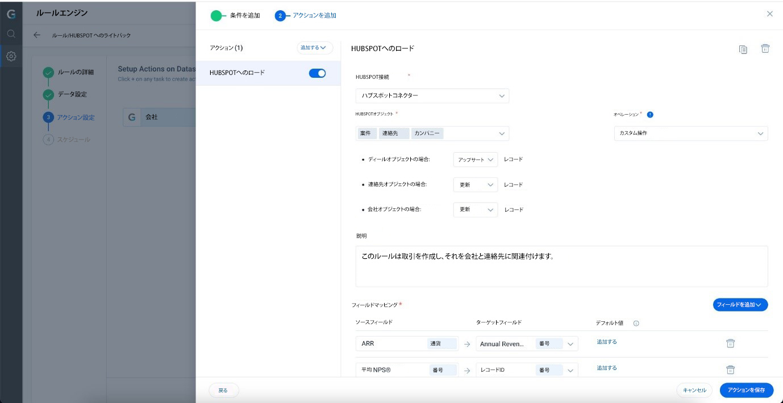Click the ARR source field box

(x=407, y=343)
